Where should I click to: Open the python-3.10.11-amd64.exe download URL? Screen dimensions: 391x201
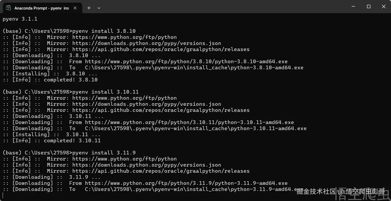[189, 122]
